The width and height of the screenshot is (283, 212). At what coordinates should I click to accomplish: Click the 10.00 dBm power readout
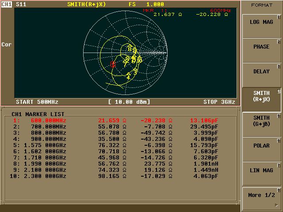[129, 102]
